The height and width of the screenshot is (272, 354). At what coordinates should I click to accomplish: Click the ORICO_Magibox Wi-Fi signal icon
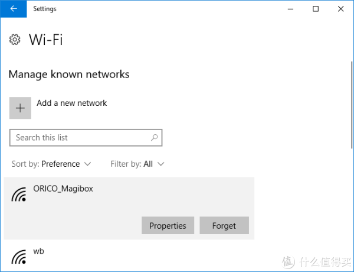[x=19, y=194]
